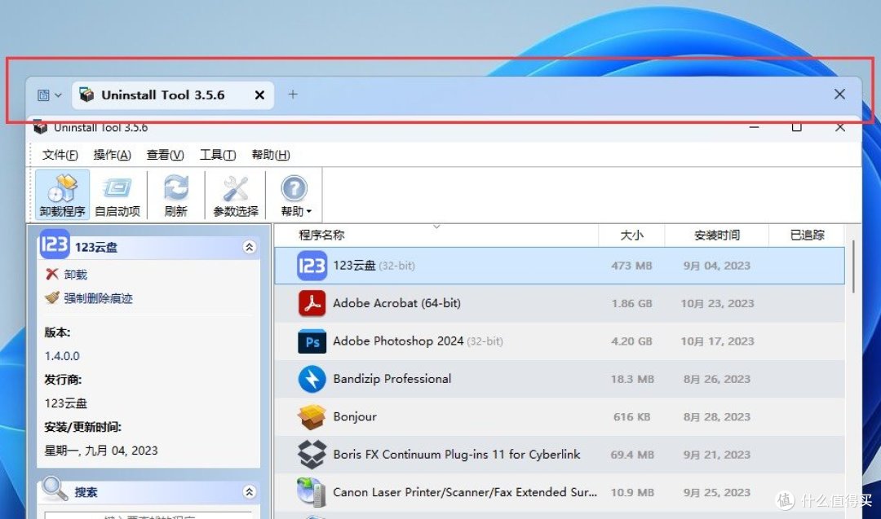The width and height of the screenshot is (881, 519).
Task: Select the Bonjour program row
Action: pos(560,417)
